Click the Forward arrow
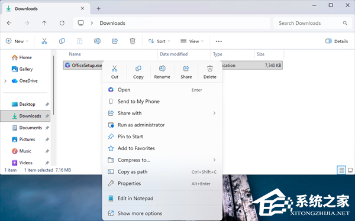This screenshot has width=355, height=221. (27, 23)
